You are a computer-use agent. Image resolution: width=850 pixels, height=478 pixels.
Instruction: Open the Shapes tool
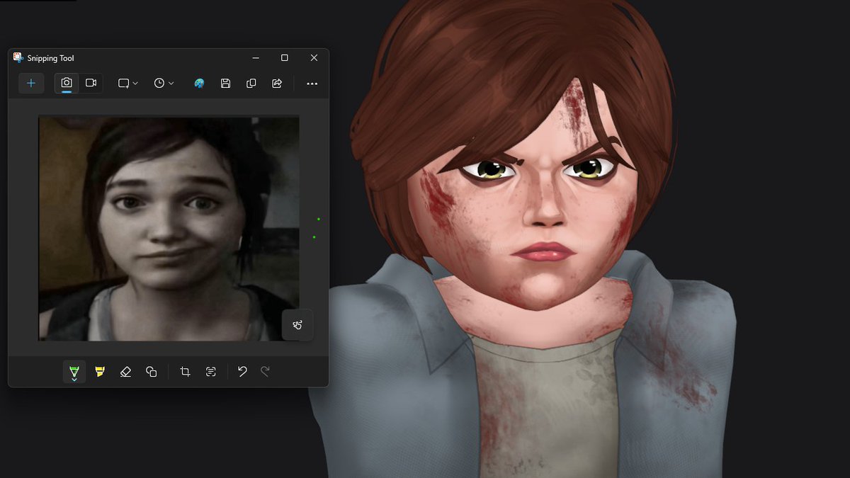click(x=151, y=372)
